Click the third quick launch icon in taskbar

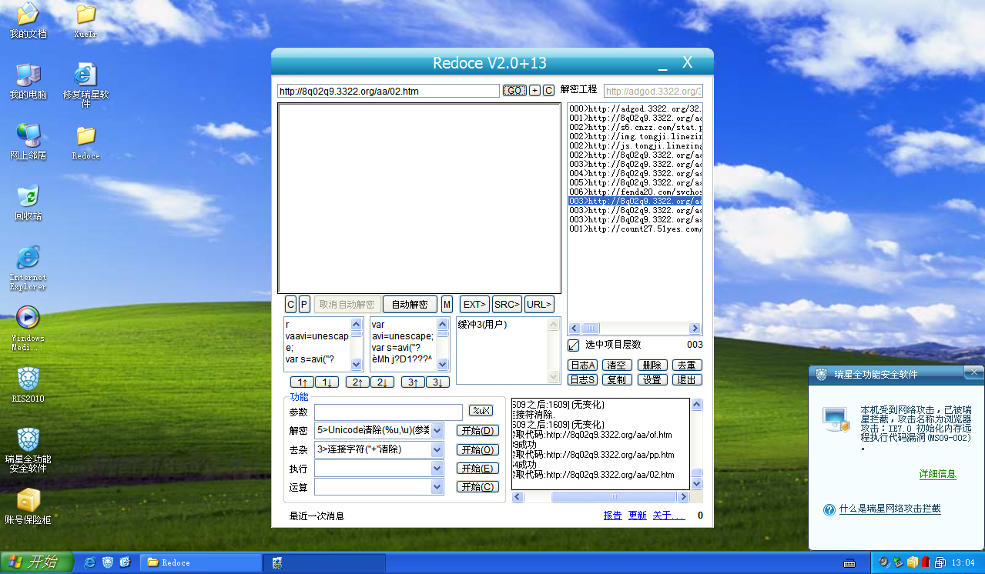click(125, 562)
